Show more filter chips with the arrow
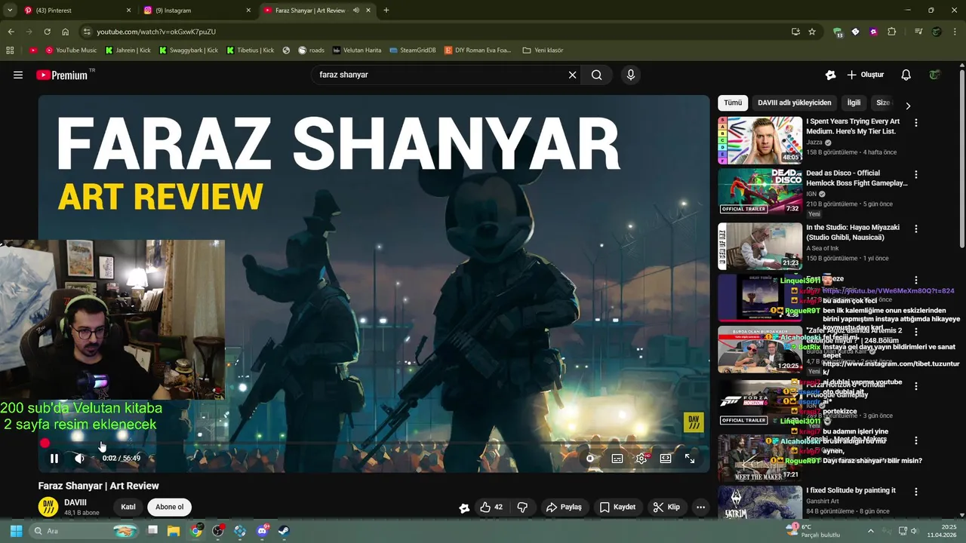Screen dimensions: 966x543 point(908,106)
